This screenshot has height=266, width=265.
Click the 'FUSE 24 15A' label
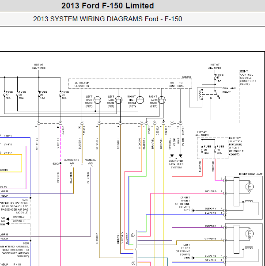tap(65, 95)
